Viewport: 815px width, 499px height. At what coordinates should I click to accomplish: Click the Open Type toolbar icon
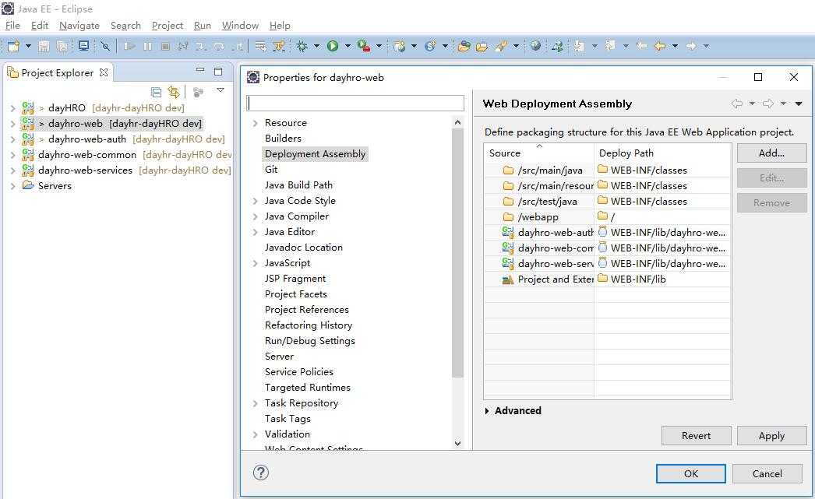pyautogui.click(x=464, y=46)
